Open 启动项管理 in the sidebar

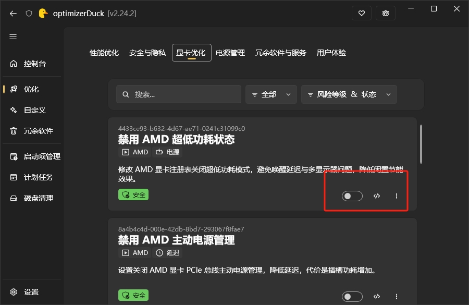click(32, 156)
